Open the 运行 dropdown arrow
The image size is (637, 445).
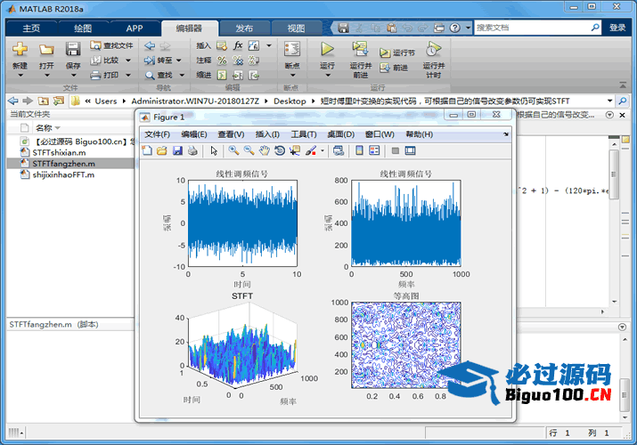point(327,76)
